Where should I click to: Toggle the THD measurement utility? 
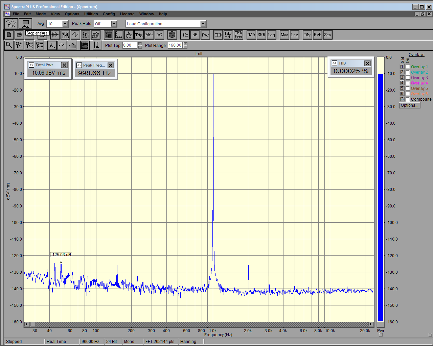[x=219, y=35]
